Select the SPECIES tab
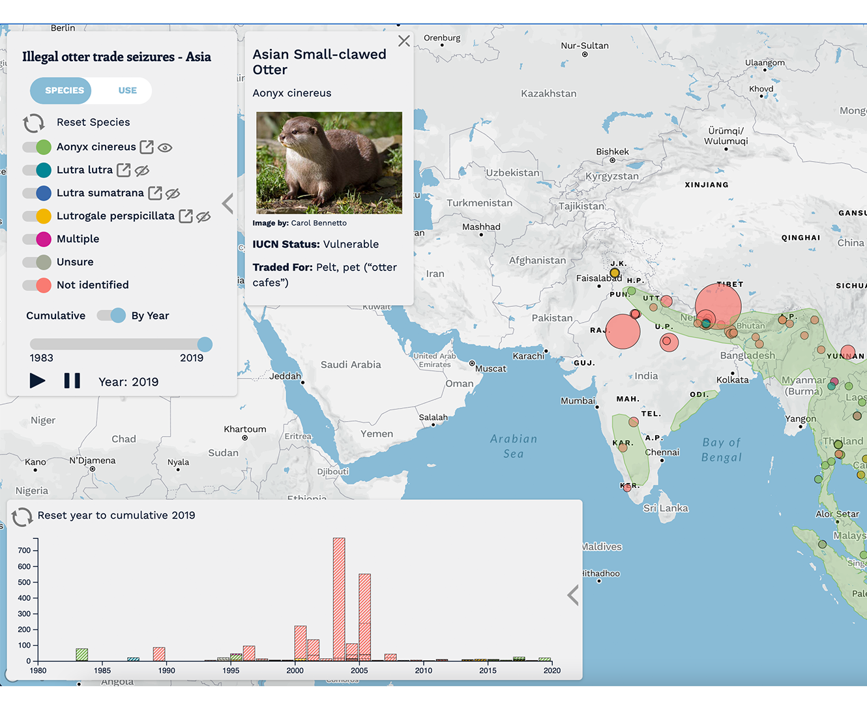The width and height of the screenshot is (867, 709). pyautogui.click(x=64, y=91)
